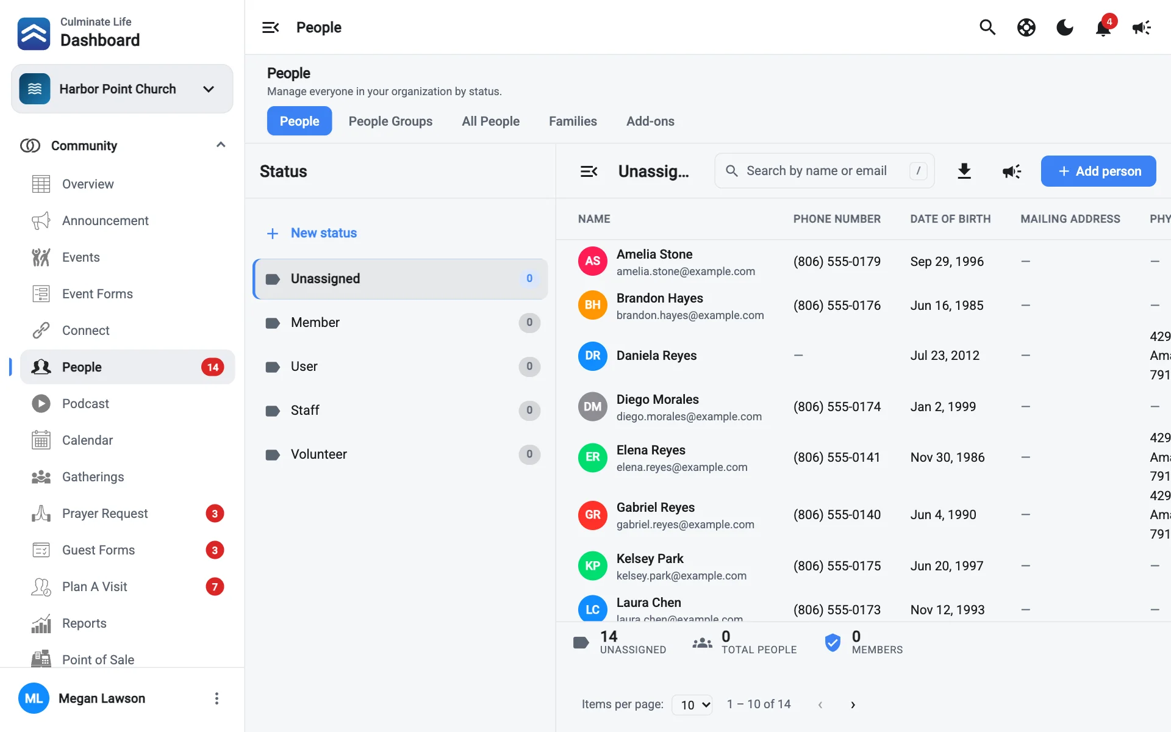Switch to All People tab
This screenshot has height=732, width=1171.
(490, 121)
